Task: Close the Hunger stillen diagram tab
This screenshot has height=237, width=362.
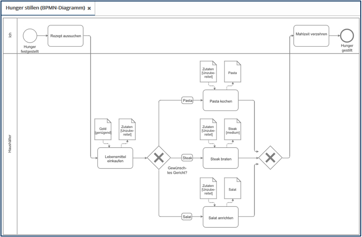Action: [89, 8]
